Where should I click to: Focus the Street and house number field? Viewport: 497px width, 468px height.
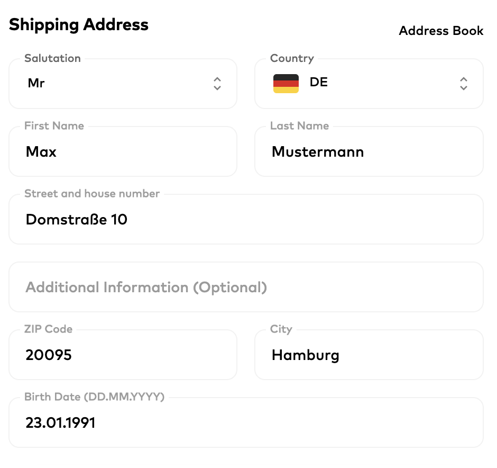pos(246,220)
